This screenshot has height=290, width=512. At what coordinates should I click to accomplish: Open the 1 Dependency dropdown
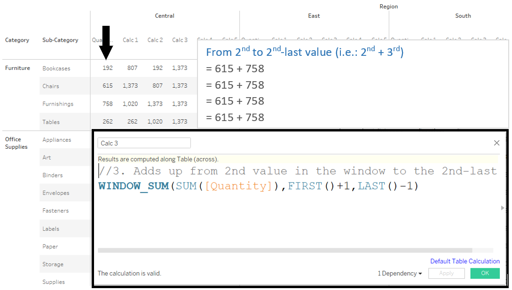coord(400,274)
